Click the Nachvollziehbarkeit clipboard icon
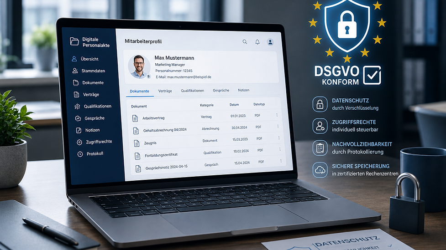 coord(320,148)
